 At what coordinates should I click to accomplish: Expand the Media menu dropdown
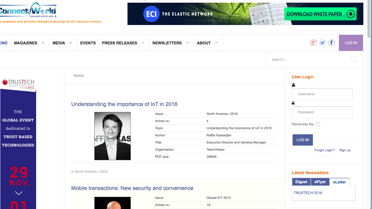tap(71, 43)
